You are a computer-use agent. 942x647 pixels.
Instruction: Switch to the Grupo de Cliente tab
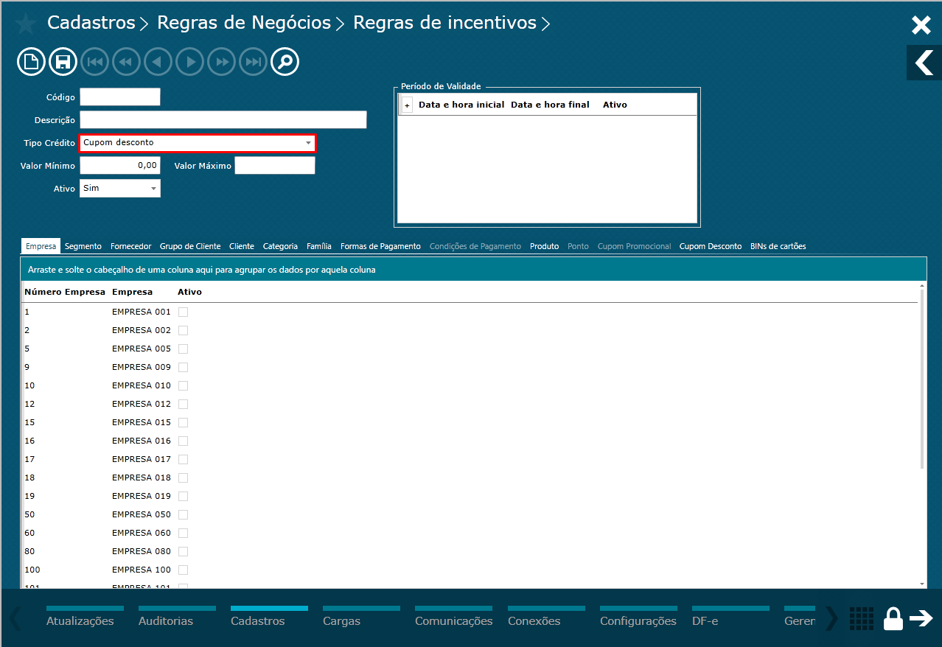tap(190, 246)
